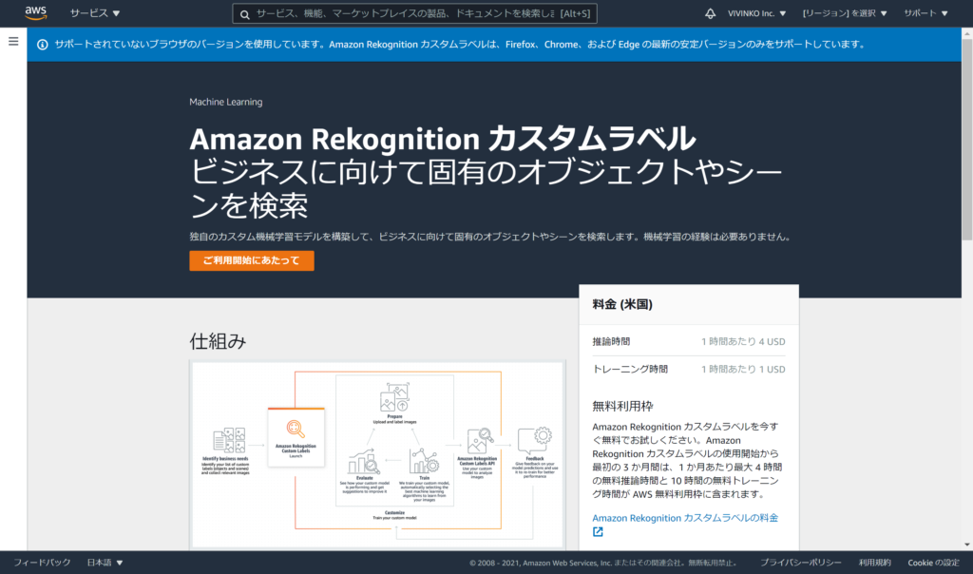Open Cookie の設定 preferences
The image size is (973, 574).
coord(933,563)
